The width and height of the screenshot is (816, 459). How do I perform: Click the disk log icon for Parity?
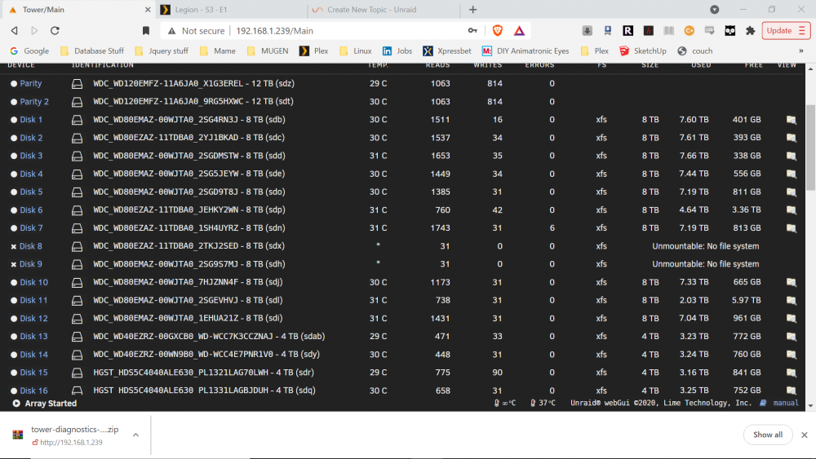(77, 84)
